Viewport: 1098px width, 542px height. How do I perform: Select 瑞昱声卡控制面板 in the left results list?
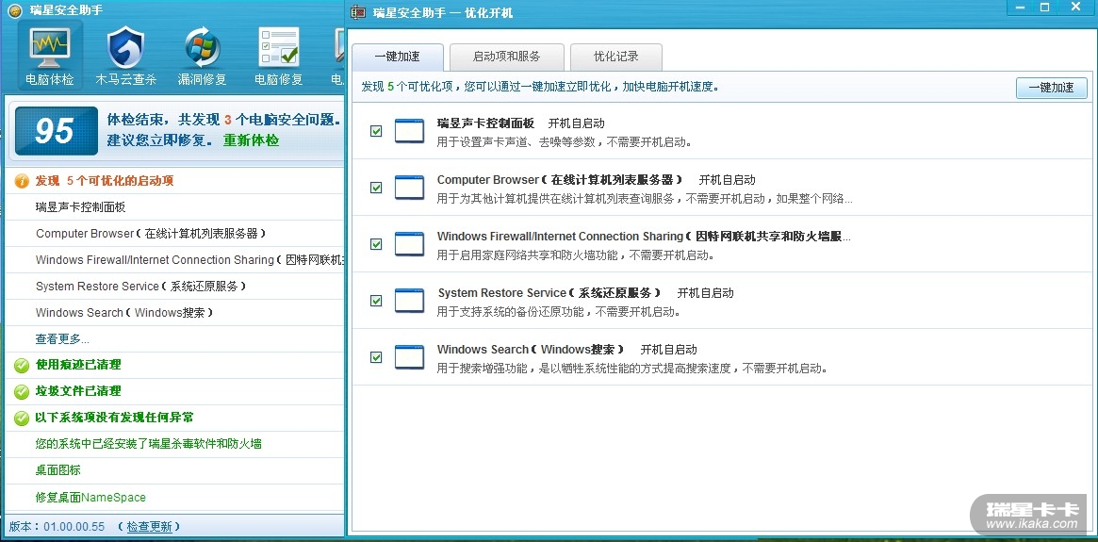point(173,207)
